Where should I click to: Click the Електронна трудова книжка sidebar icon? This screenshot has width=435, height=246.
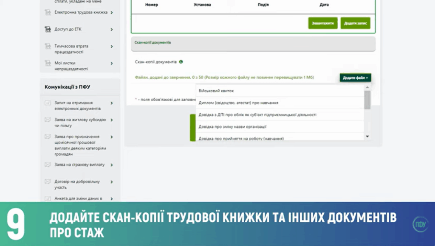(x=48, y=13)
